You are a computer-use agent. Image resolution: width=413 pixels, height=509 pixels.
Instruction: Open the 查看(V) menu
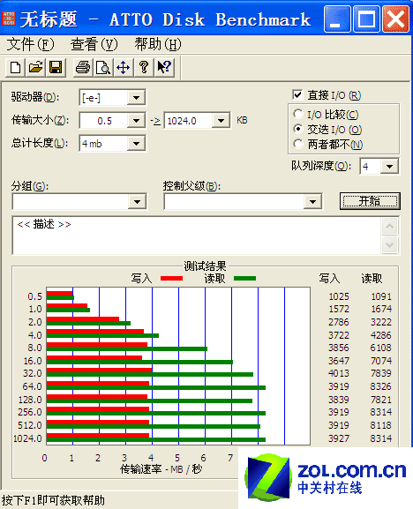pyautogui.click(x=94, y=44)
